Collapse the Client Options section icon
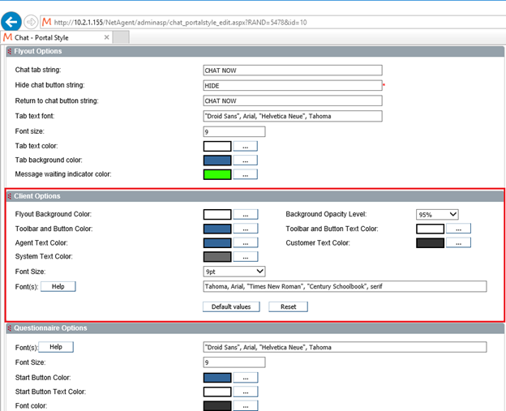This screenshot has width=506, height=411. click(x=10, y=196)
